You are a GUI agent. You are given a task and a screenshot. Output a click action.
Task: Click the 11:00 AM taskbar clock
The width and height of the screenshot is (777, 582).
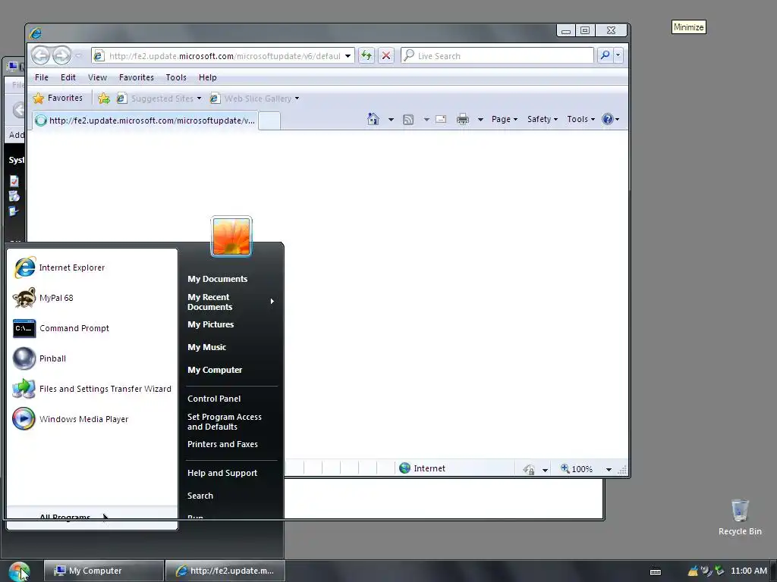coord(748,571)
